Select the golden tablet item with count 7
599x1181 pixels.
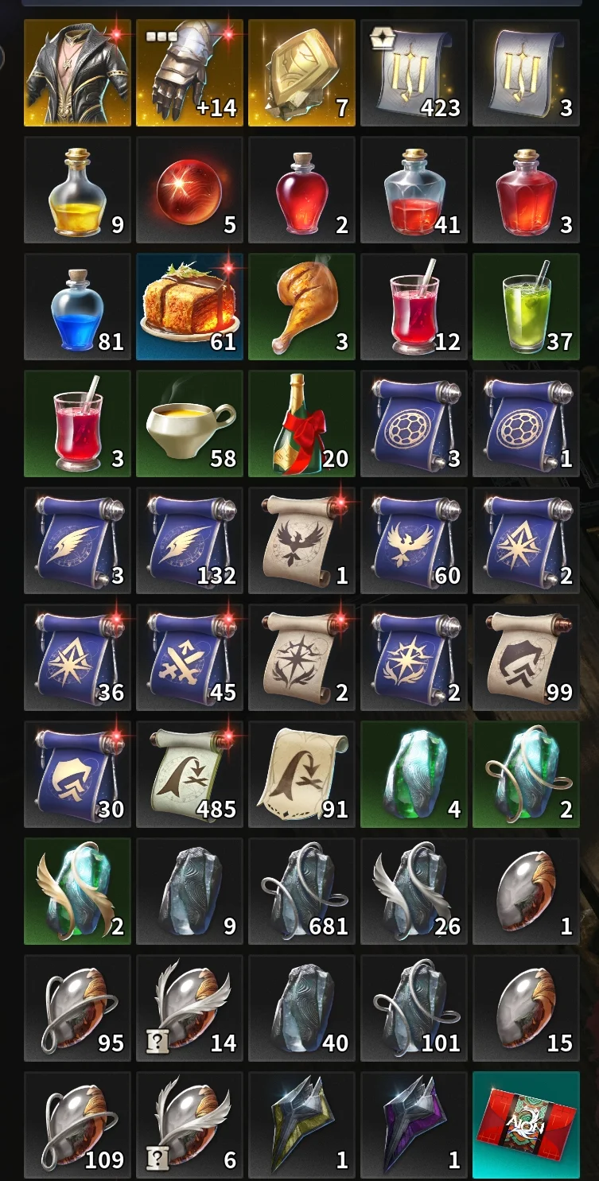[x=301, y=73]
